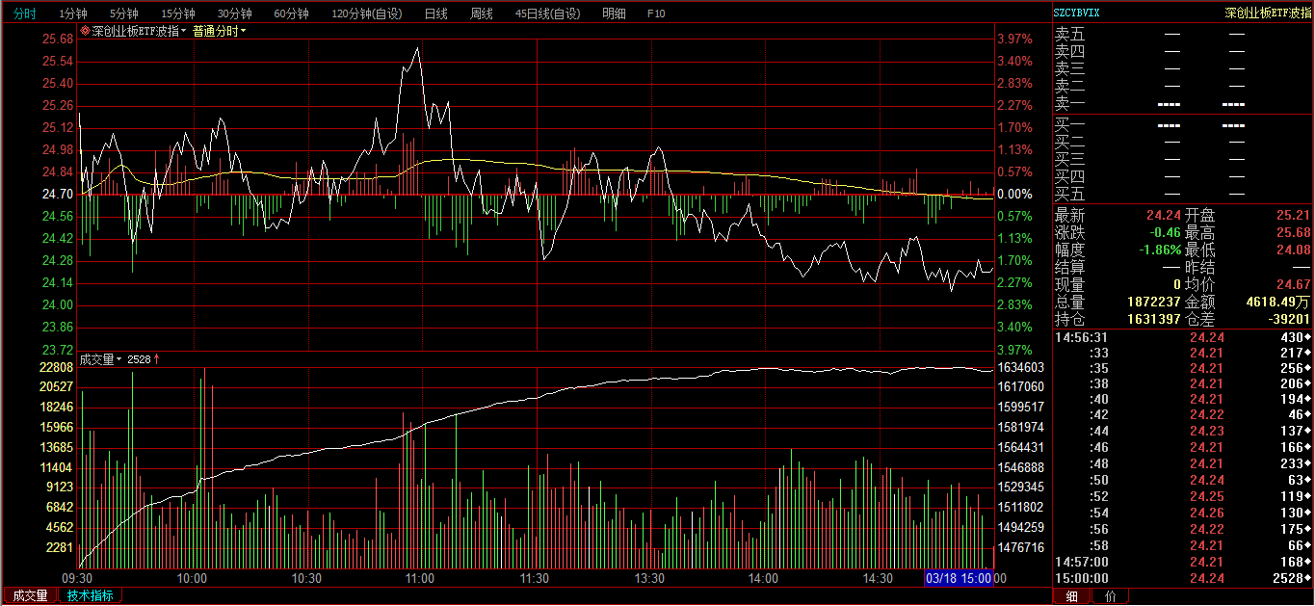Click the 均价 average value 24.67
Image resolution: width=1315 pixels, height=606 pixels.
pos(1293,284)
